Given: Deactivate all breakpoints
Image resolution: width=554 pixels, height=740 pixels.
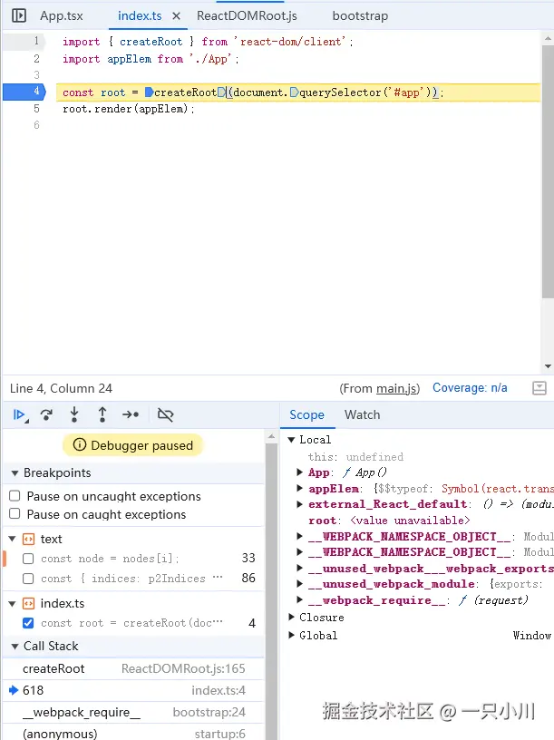Looking at the screenshot, I should coord(165,414).
